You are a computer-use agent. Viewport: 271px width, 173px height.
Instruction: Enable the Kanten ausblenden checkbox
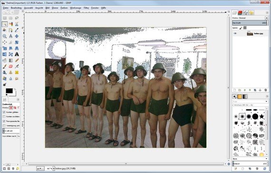[4, 117]
